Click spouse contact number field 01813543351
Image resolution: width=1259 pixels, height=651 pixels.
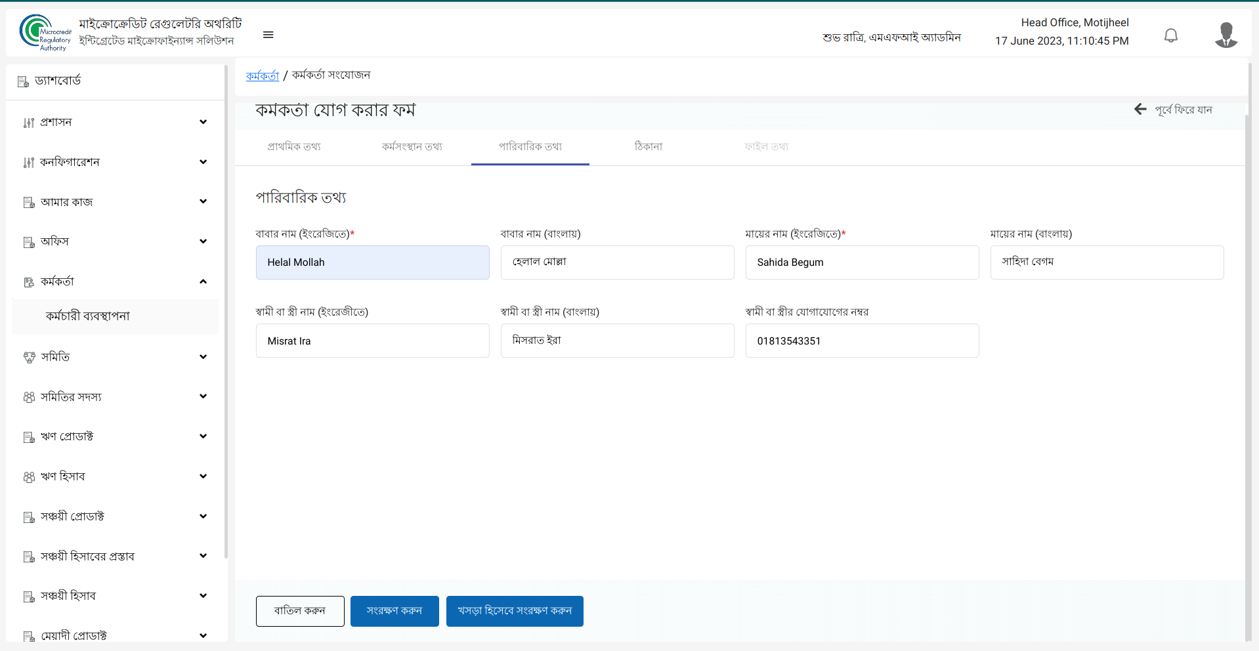coord(863,341)
